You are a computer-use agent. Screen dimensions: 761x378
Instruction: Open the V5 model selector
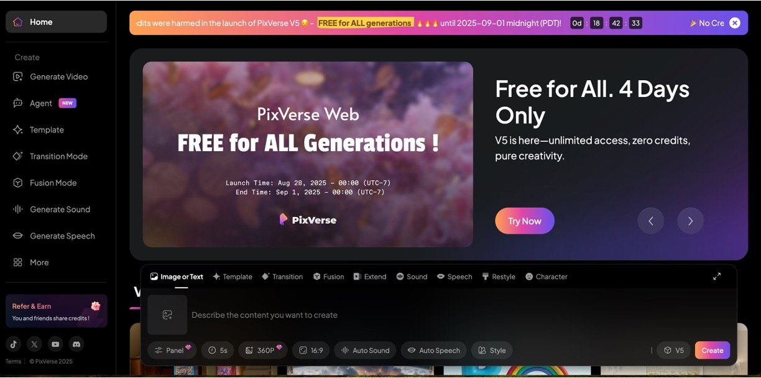point(673,350)
